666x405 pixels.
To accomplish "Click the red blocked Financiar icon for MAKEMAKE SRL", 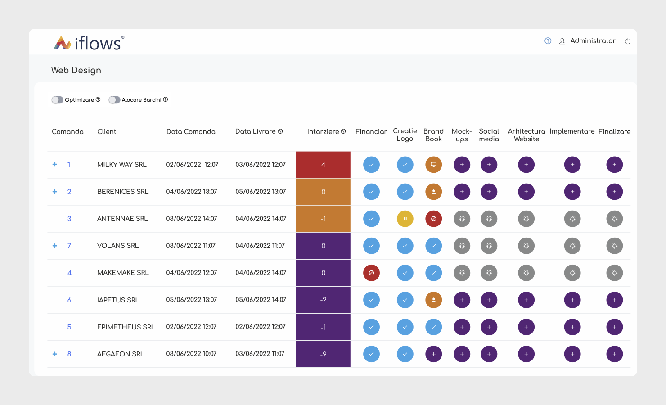I will (371, 273).
